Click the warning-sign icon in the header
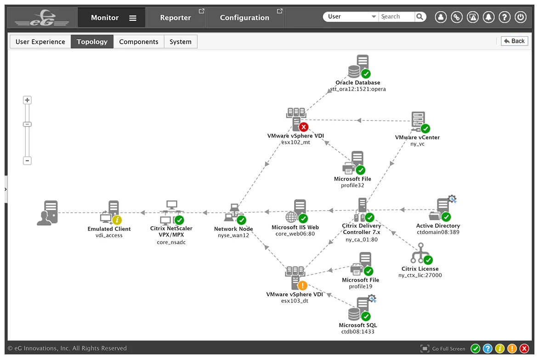 (473, 17)
